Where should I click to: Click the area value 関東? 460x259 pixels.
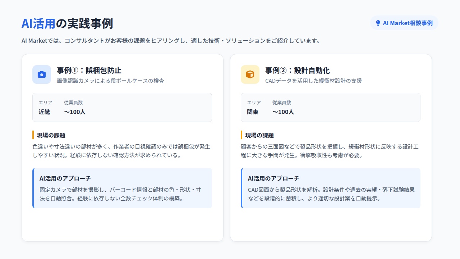253,112
